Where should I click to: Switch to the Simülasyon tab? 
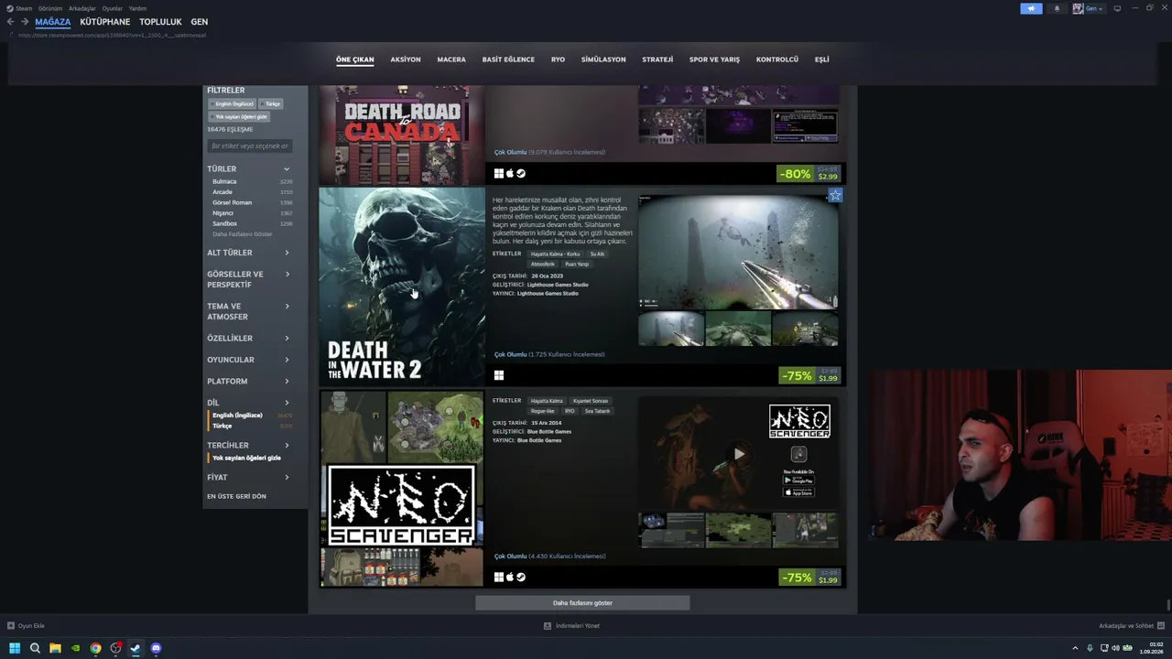click(603, 59)
